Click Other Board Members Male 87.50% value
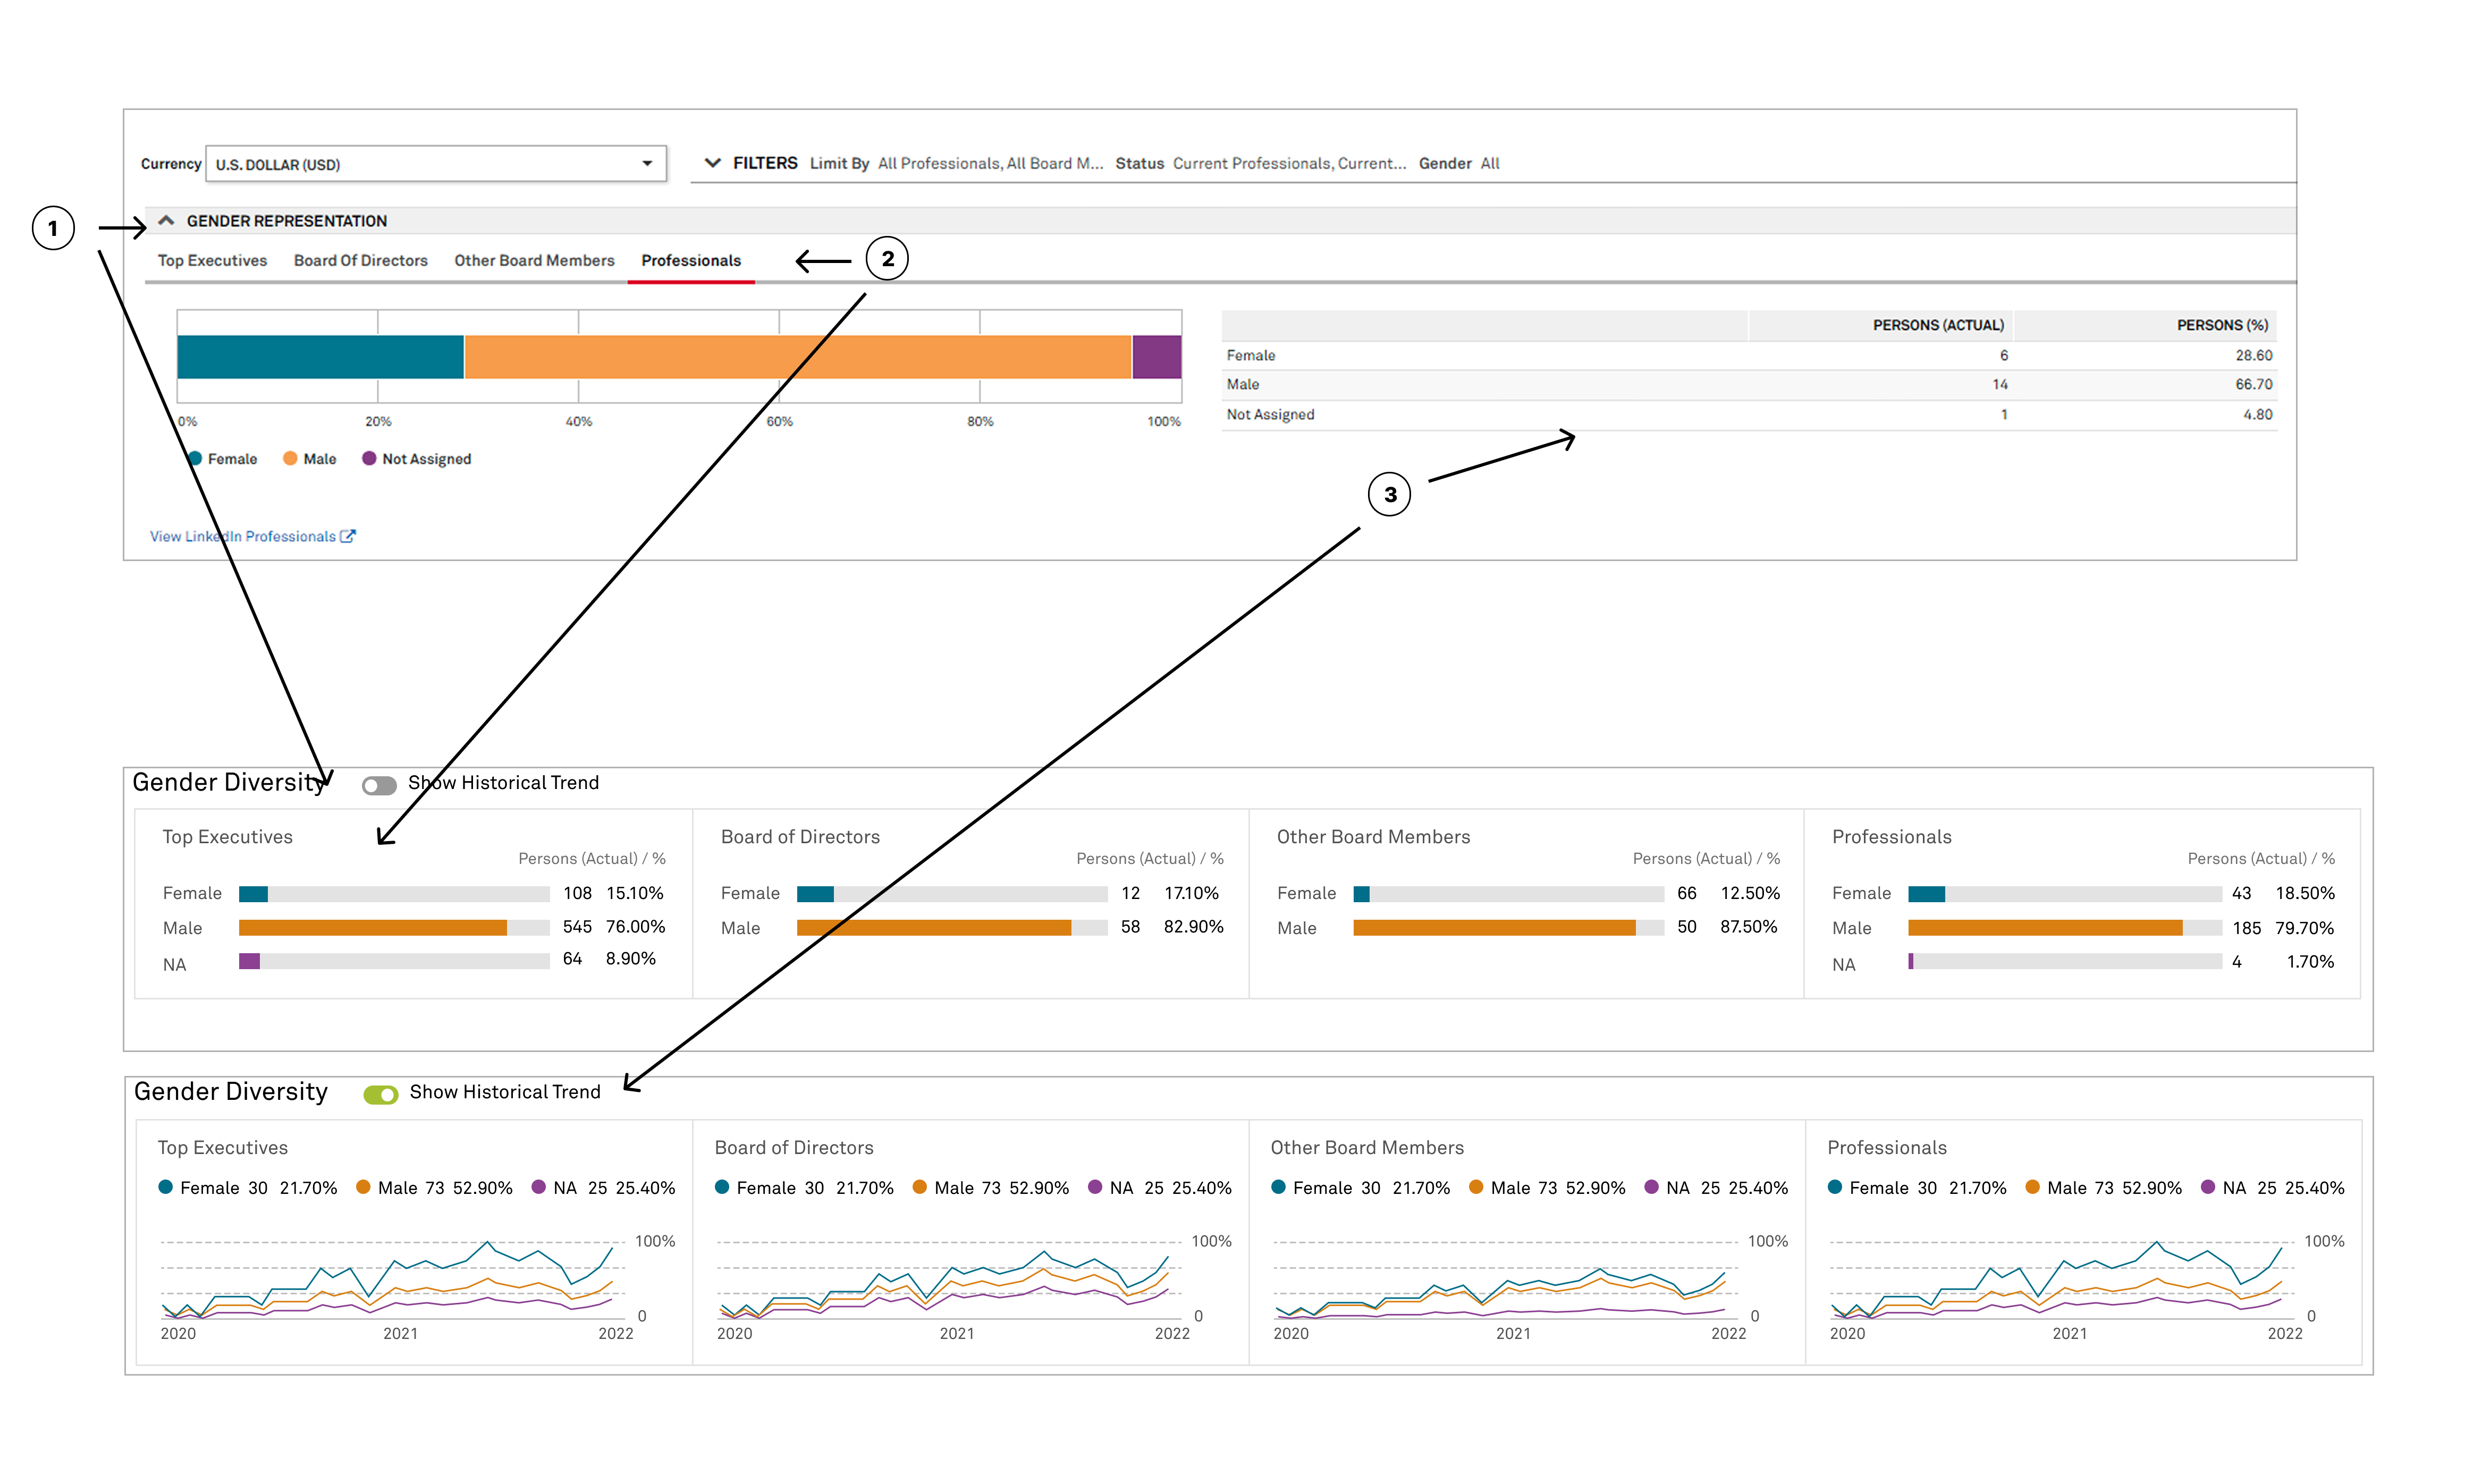 [x=1748, y=926]
